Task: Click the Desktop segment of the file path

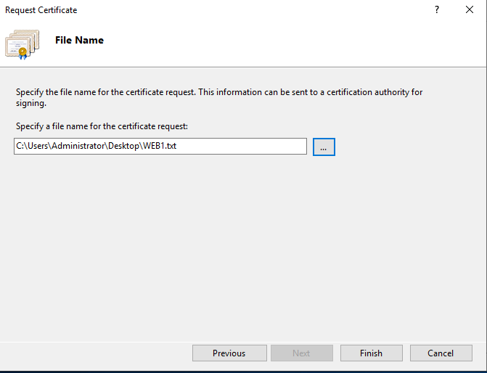Action: (x=122, y=147)
